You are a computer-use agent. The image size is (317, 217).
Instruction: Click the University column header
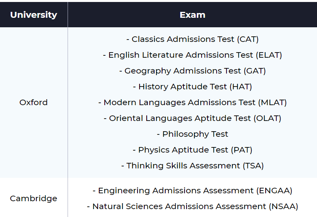pos(34,15)
